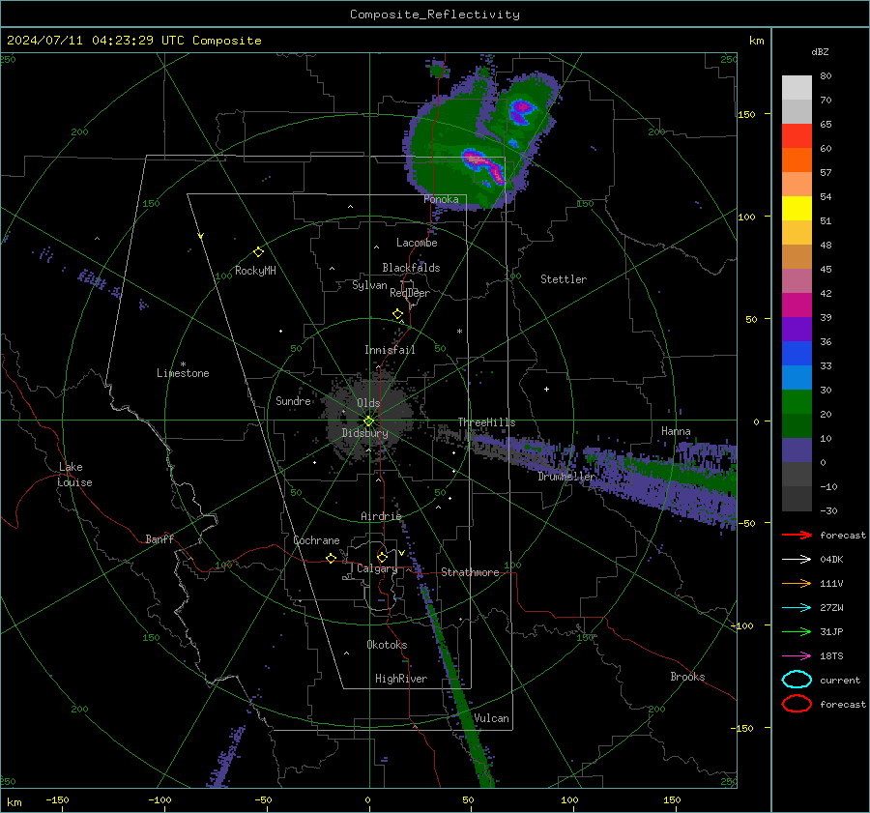Click the Calgary city label

coord(377,568)
